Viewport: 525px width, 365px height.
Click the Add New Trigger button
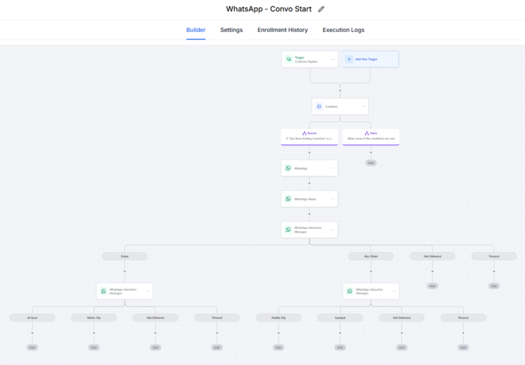click(370, 59)
